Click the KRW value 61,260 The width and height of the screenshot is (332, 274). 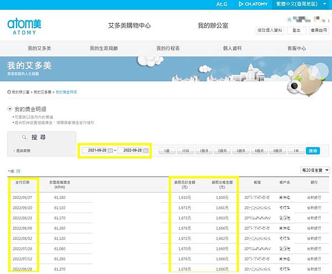[x=60, y=228]
